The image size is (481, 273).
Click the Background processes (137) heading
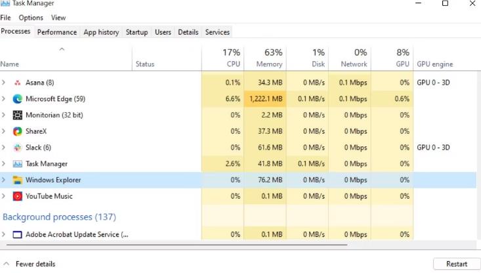coord(59,217)
